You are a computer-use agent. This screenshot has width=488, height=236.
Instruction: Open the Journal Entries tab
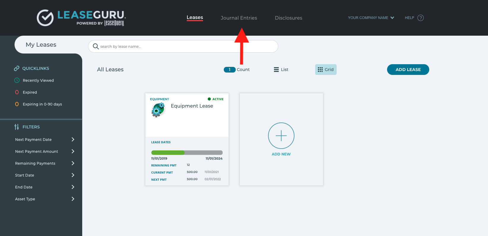pos(239,18)
